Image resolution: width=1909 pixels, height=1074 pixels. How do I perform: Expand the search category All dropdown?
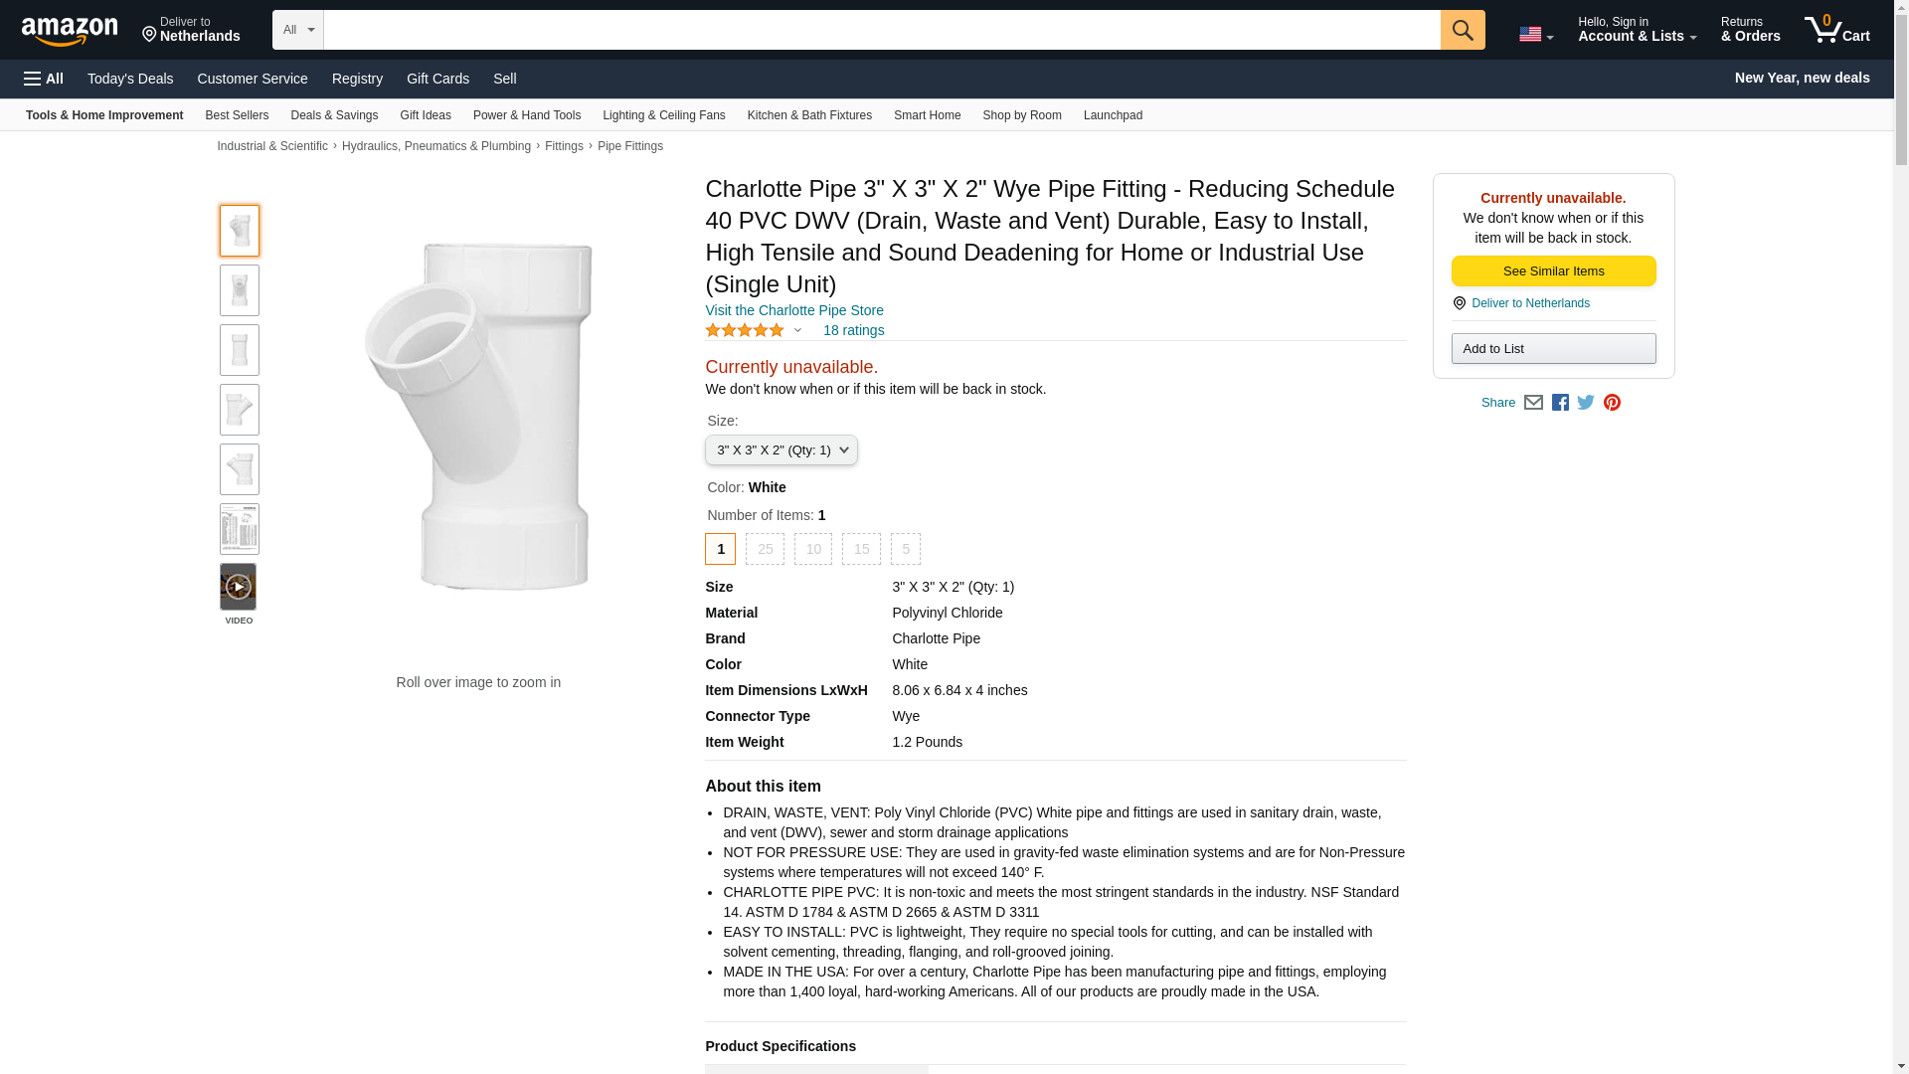pos(297,30)
